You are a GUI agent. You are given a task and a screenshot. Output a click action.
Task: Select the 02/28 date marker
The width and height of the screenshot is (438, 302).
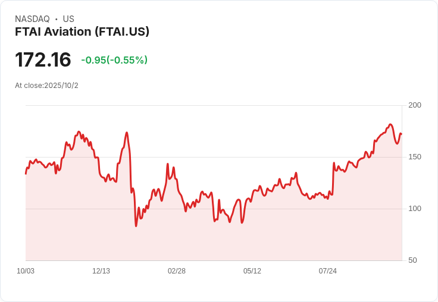pyautogui.click(x=177, y=271)
